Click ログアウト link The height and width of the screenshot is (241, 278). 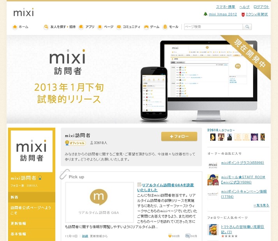[x=261, y=7]
